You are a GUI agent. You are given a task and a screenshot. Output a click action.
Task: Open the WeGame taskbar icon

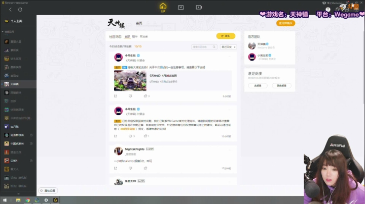click(x=55, y=200)
